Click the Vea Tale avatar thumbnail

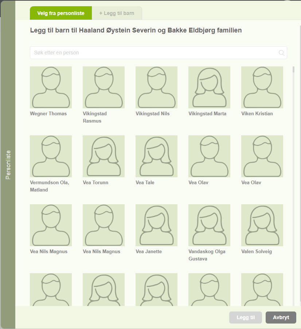pos(156,156)
